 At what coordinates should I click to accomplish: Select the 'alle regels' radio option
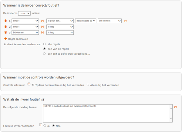[44, 44]
